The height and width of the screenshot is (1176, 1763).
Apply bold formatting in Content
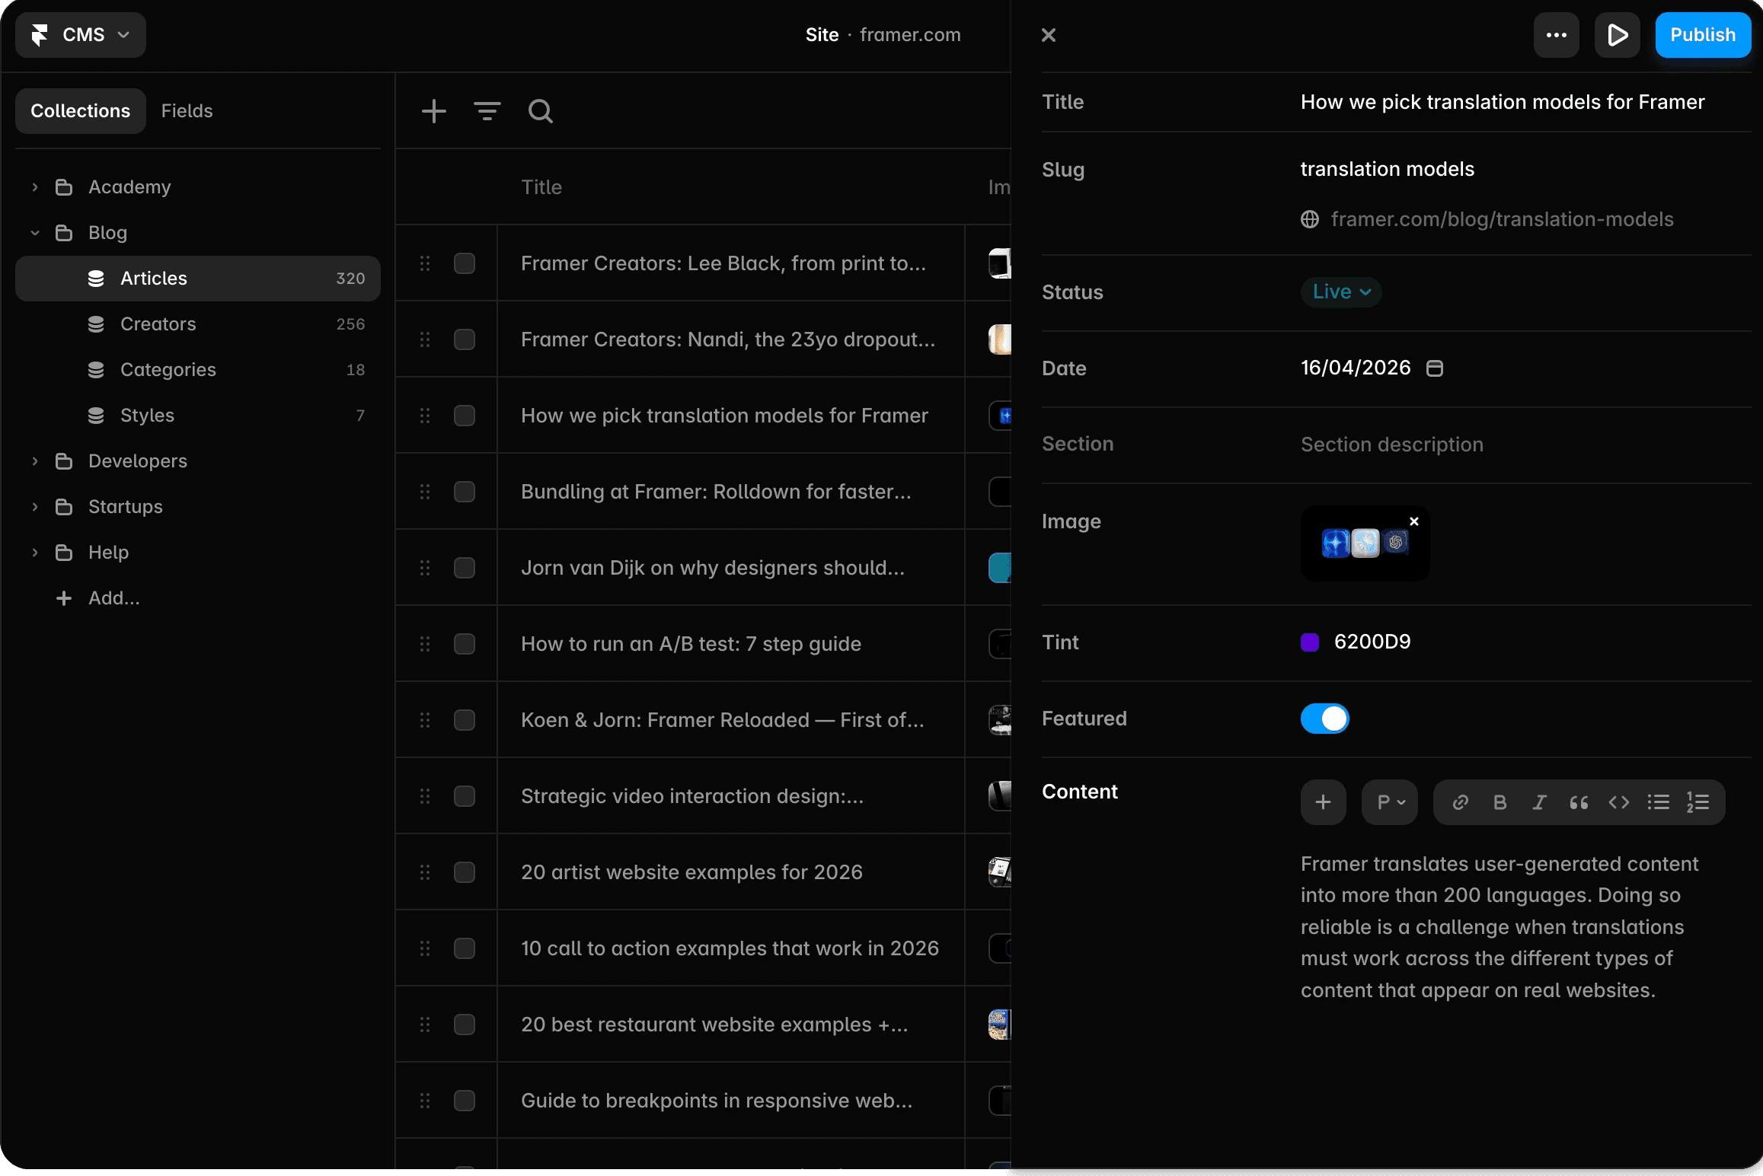[1500, 802]
